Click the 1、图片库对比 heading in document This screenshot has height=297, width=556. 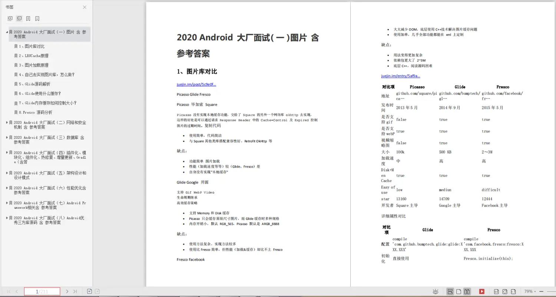[197, 72]
